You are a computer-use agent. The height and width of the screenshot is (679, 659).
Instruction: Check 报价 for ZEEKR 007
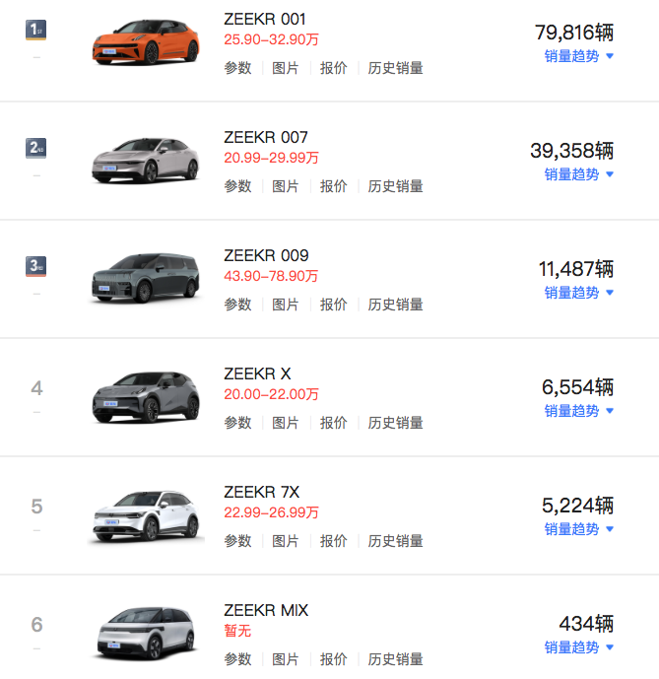334,186
